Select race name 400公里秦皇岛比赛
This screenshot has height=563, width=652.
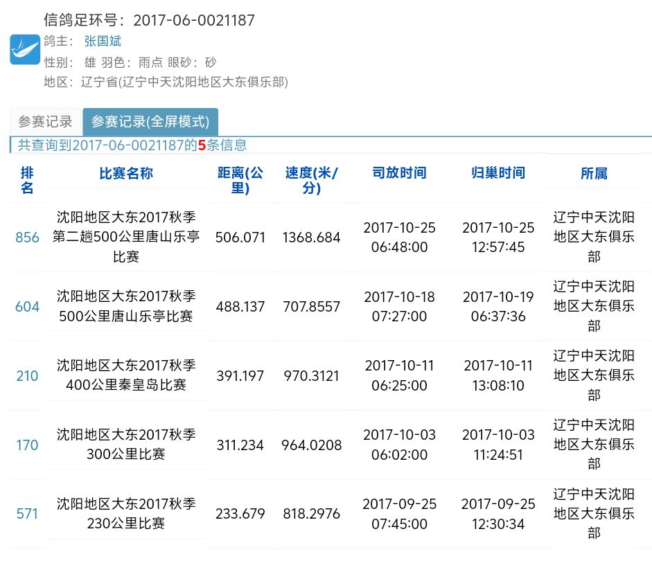pos(126,385)
